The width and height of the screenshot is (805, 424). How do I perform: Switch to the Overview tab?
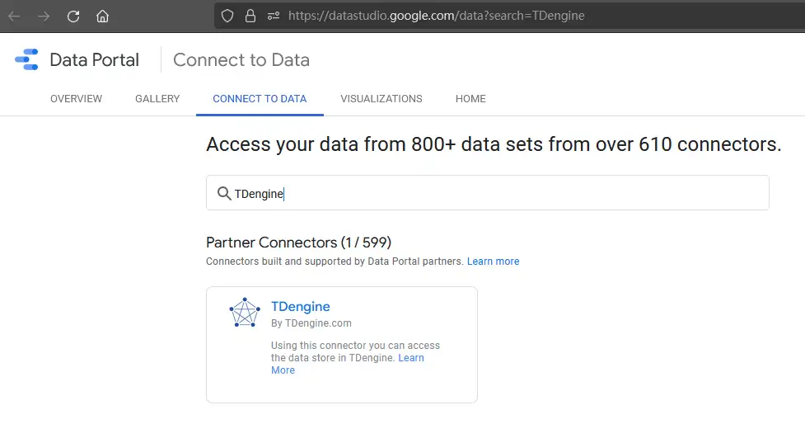pyautogui.click(x=76, y=99)
